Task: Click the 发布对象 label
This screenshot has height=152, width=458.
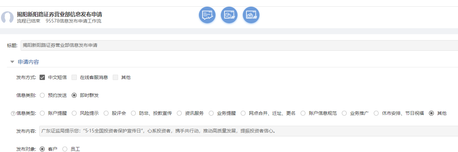Action: click(x=26, y=149)
